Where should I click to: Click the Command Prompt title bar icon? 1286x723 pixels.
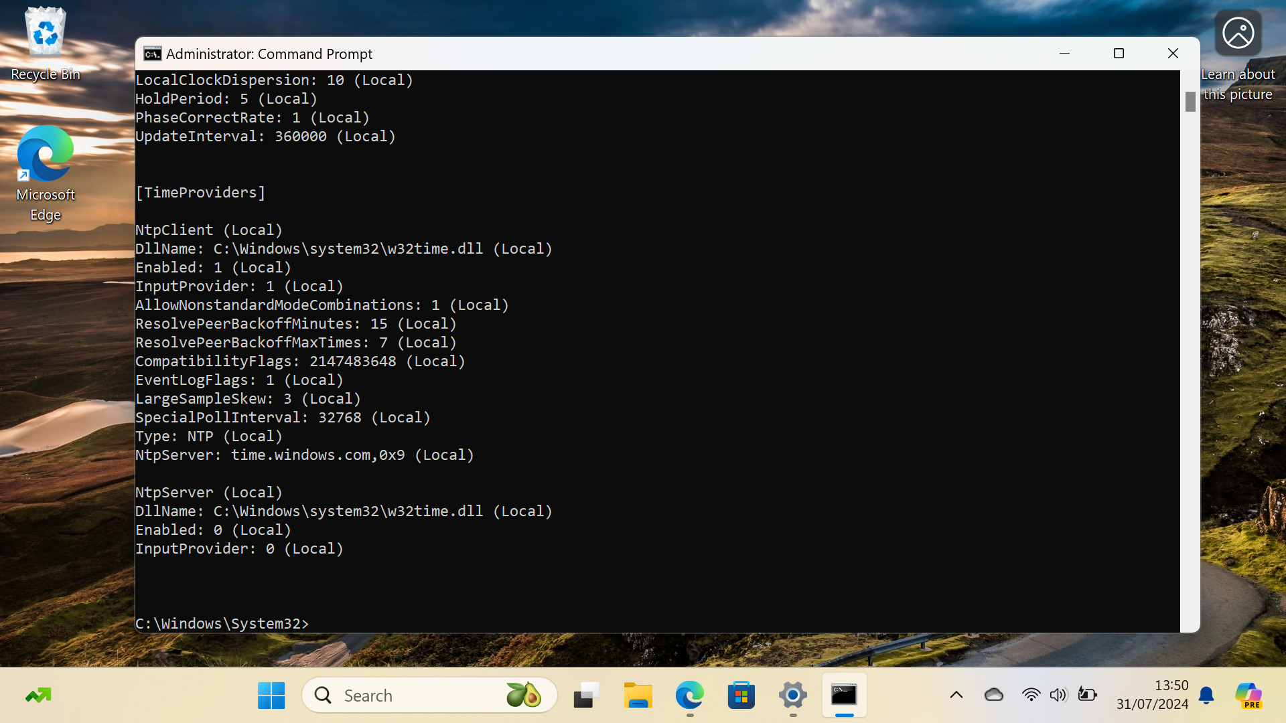click(153, 54)
